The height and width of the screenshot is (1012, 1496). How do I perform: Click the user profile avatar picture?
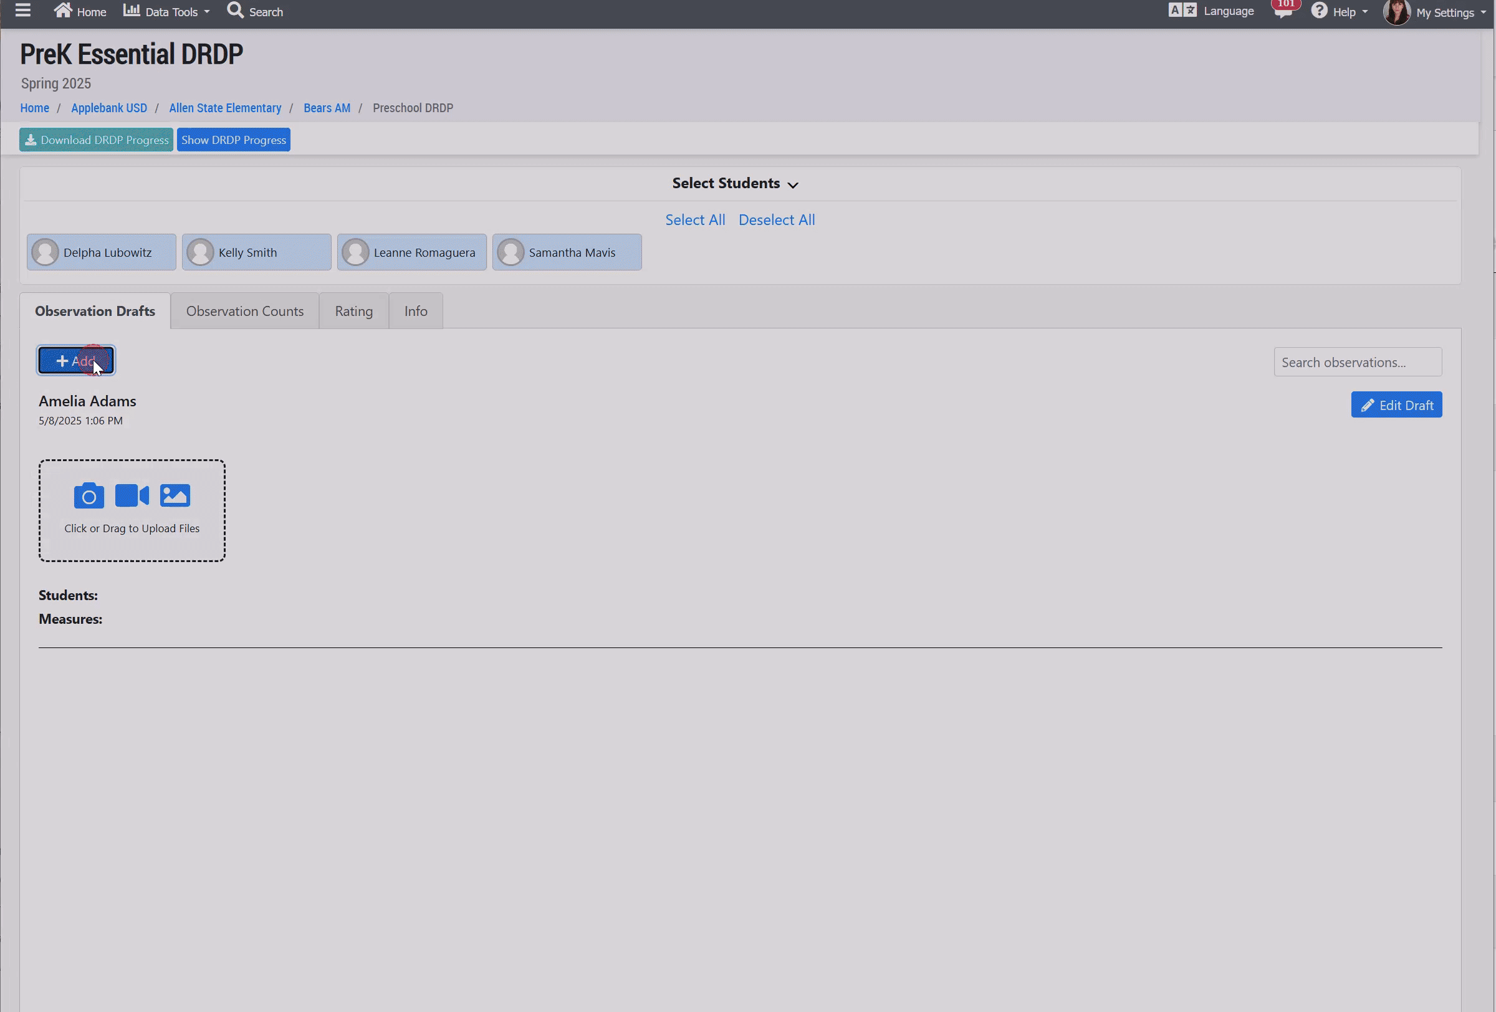1396,12
